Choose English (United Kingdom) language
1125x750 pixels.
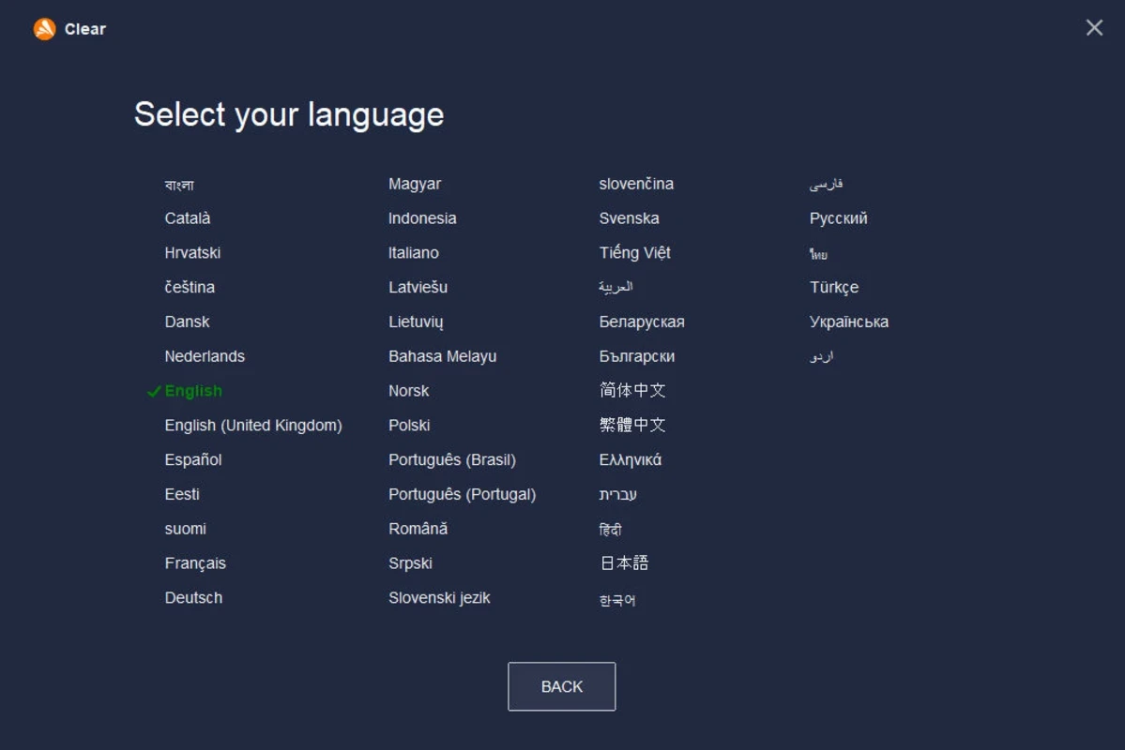[253, 426]
